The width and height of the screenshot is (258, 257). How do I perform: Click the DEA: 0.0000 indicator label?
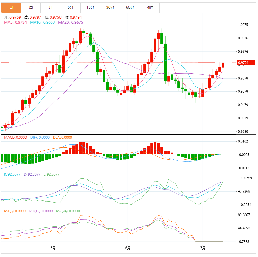63,138
